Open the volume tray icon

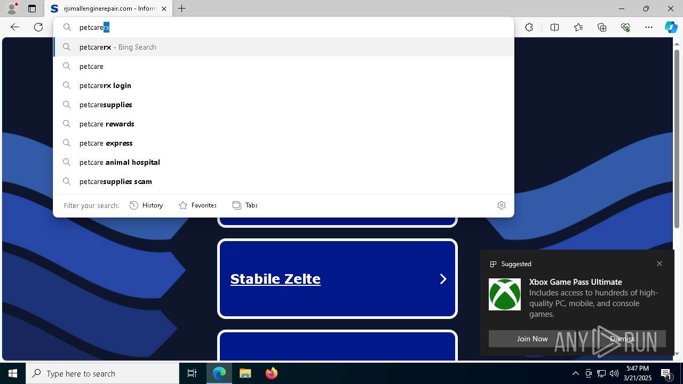coord(614,373)
